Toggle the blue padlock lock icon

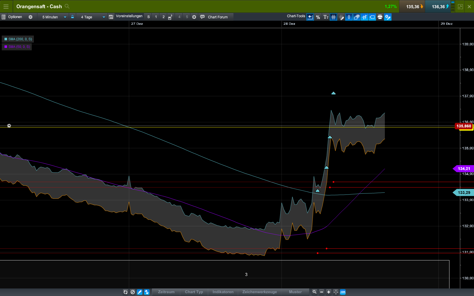[x=73, y=17]
